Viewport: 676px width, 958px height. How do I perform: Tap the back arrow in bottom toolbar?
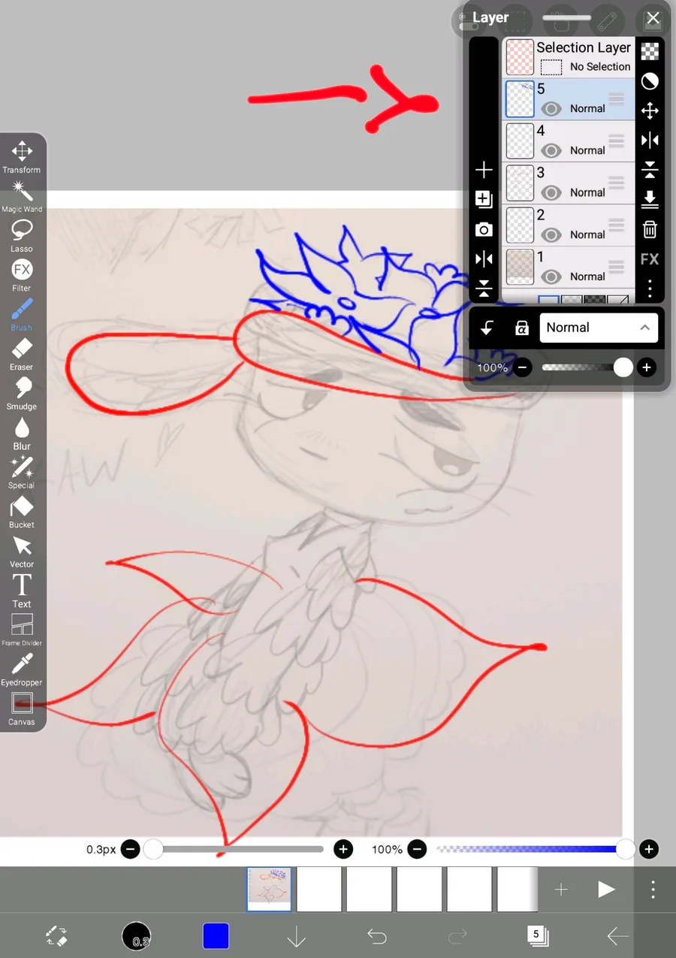(618, 935)
